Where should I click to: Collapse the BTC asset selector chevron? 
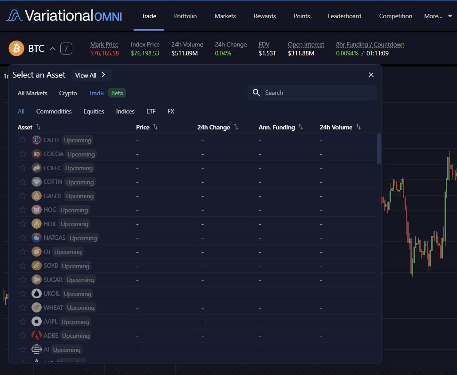point(52,49)
